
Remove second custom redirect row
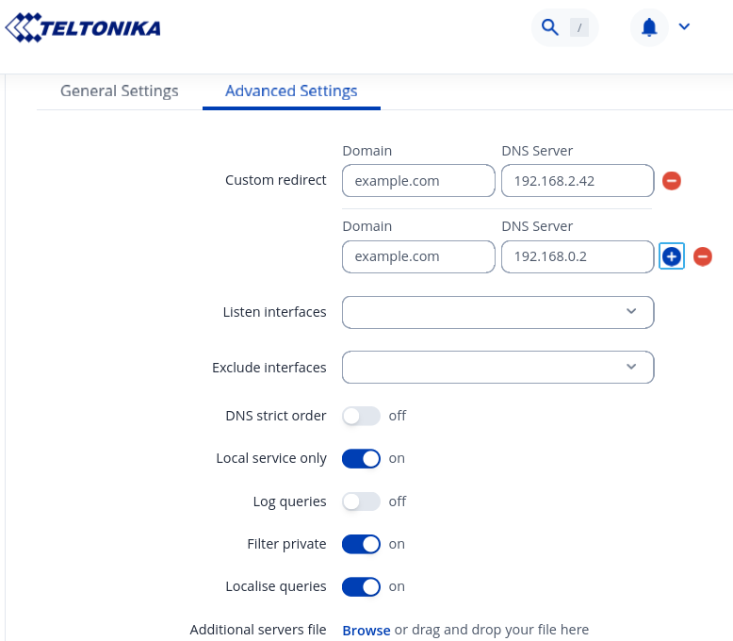[x=703, y=256]
